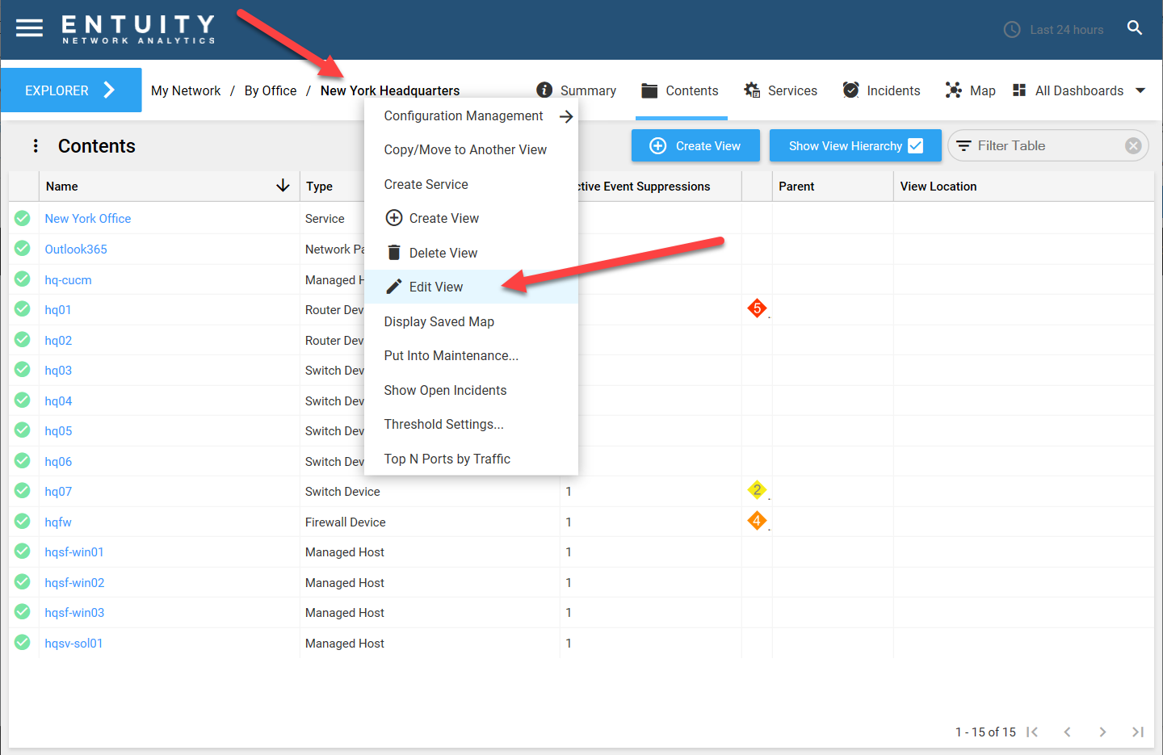Click the By Office breadcrumb
1163x755 pixels.
[271, 90]
